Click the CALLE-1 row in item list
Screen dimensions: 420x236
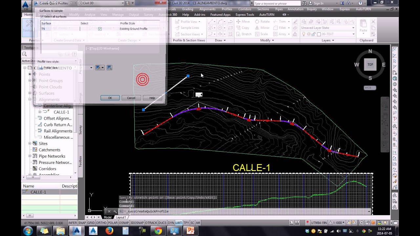point(50,192)
